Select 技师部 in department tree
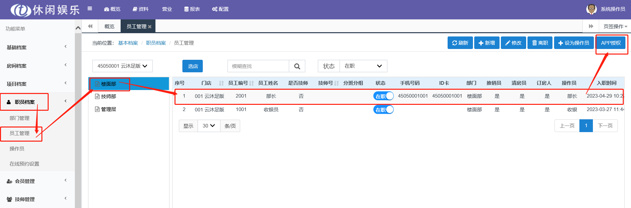631x208 pixels. (108, 96)
